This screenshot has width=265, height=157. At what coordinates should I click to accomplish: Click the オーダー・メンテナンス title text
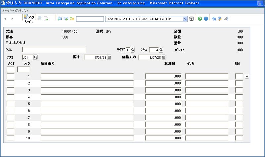16,11
